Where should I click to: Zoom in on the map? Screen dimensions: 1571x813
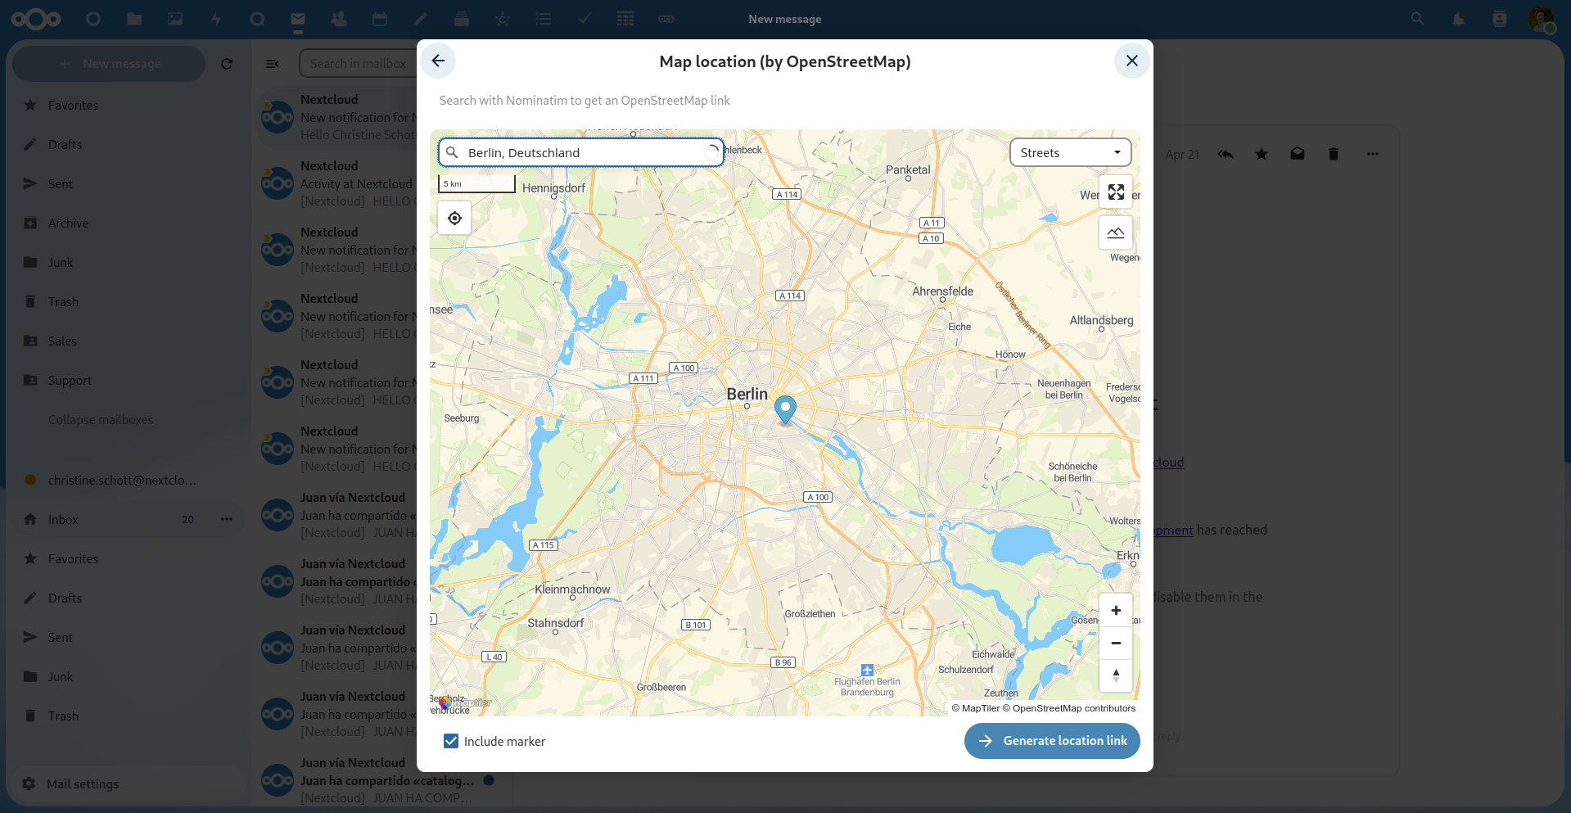[x=1116, y=611]
